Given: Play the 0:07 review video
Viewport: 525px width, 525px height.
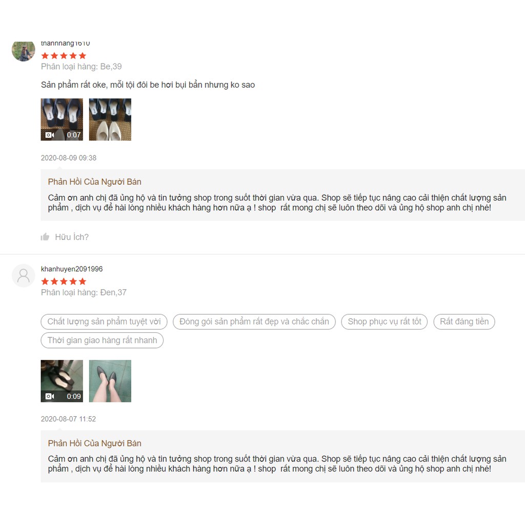Looking at the screenshot, I should click(62, 119).
